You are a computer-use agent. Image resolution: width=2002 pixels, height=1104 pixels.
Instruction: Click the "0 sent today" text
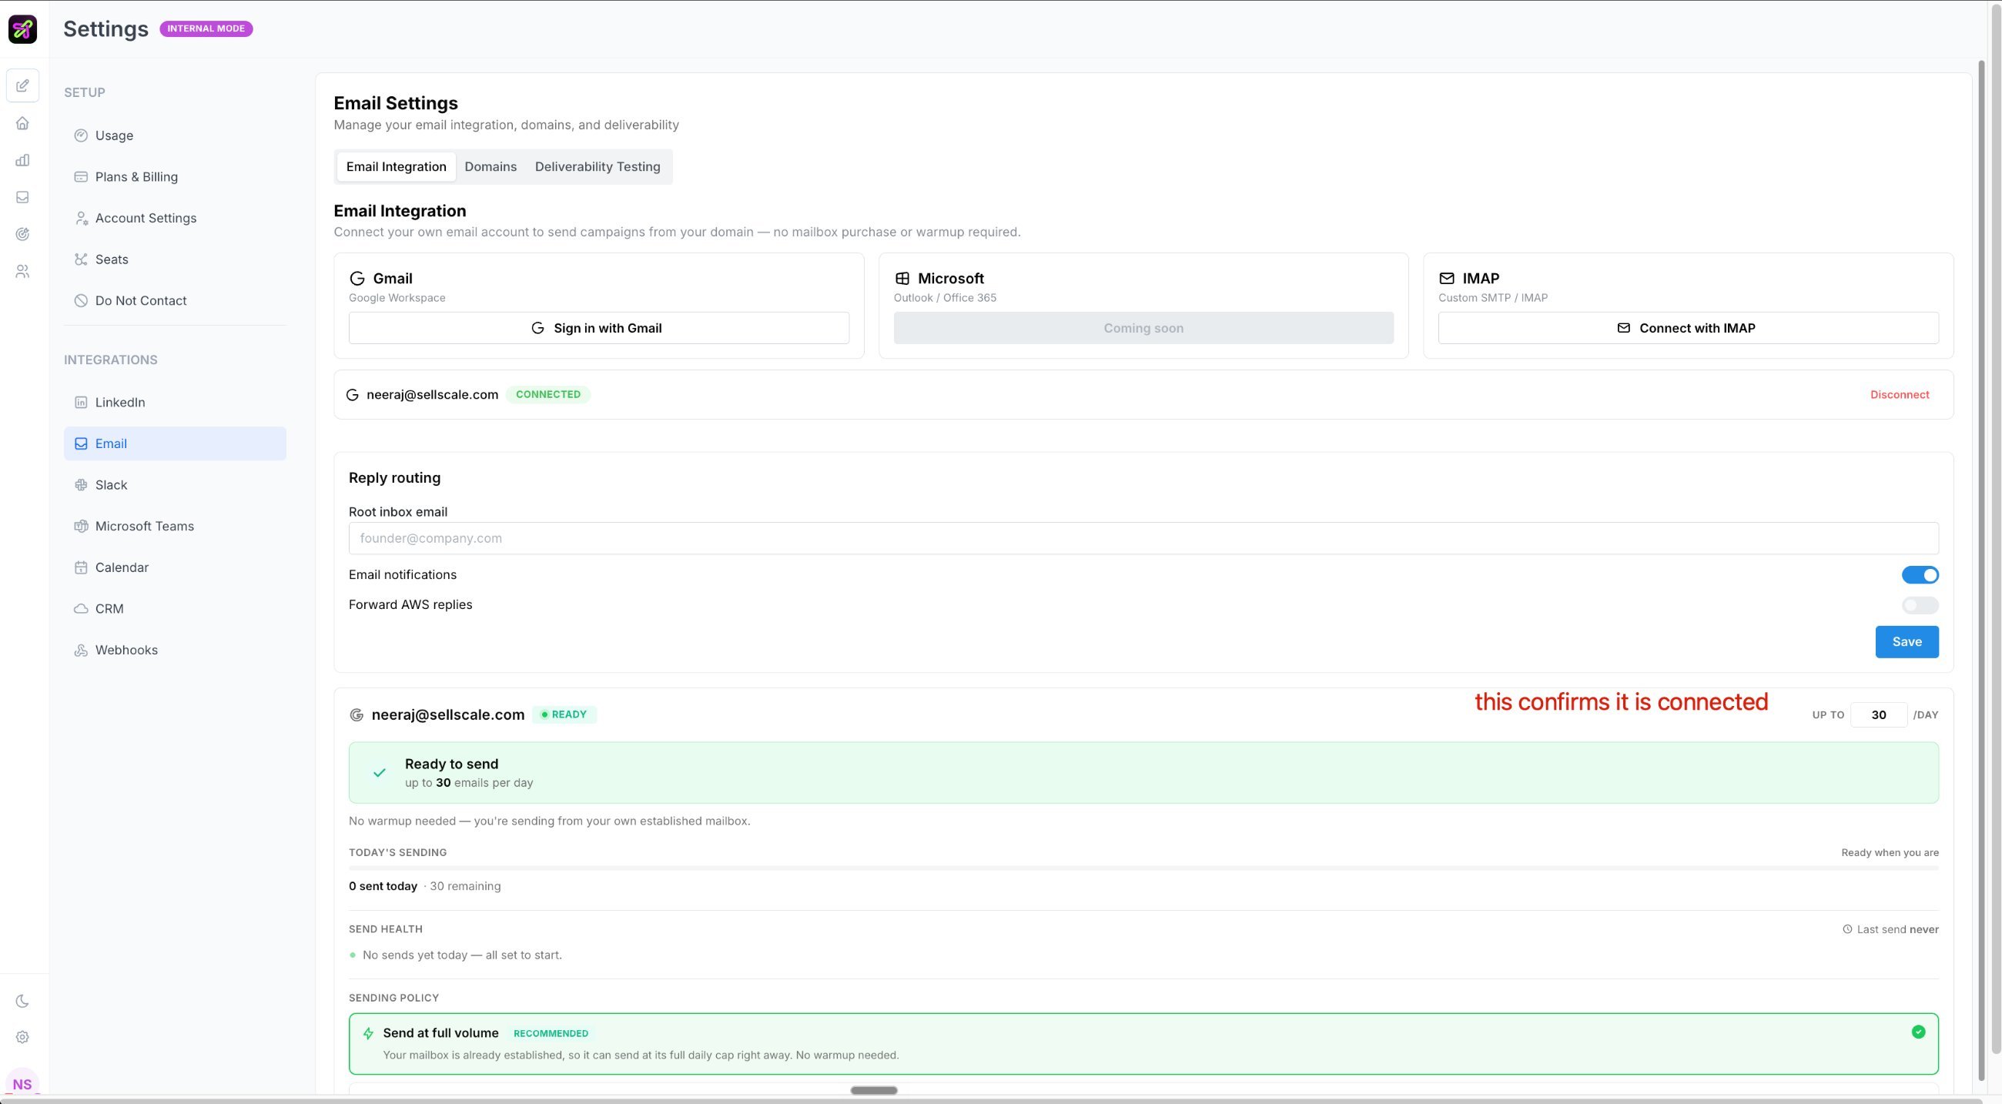383,886
